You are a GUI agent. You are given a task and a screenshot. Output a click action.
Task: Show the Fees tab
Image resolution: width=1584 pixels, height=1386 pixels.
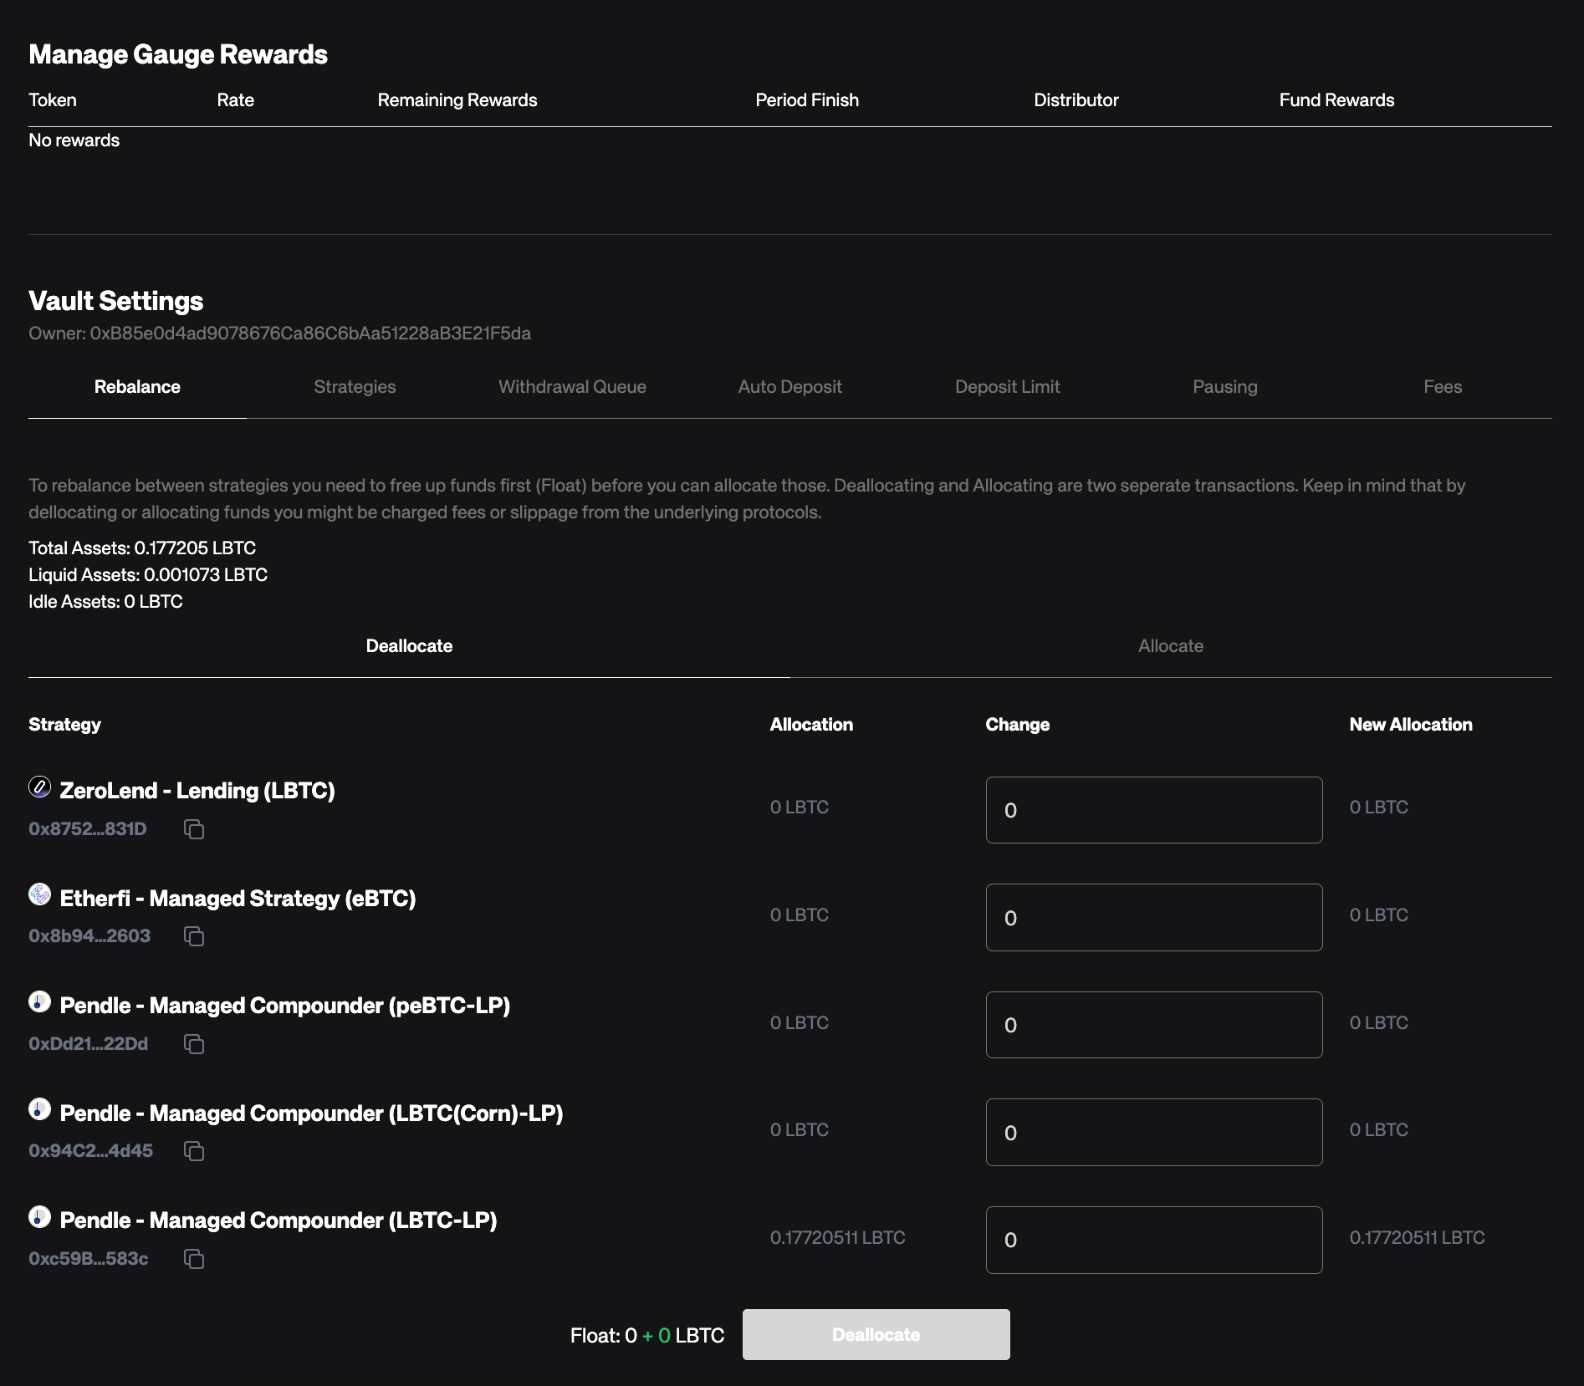[x=1442, y=387]
